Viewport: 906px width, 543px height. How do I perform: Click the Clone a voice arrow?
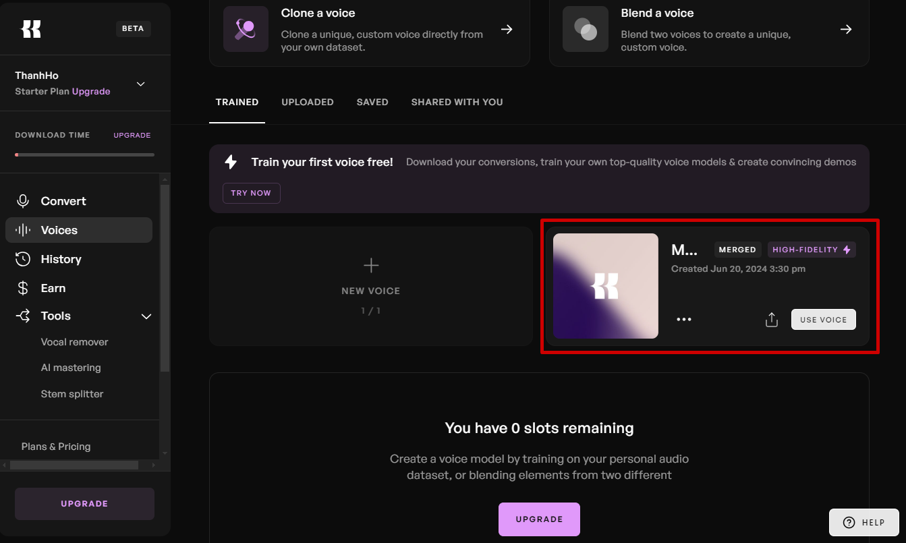click(507, 29)
